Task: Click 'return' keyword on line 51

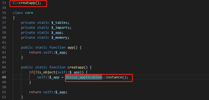Action: (x=35, y=92)
